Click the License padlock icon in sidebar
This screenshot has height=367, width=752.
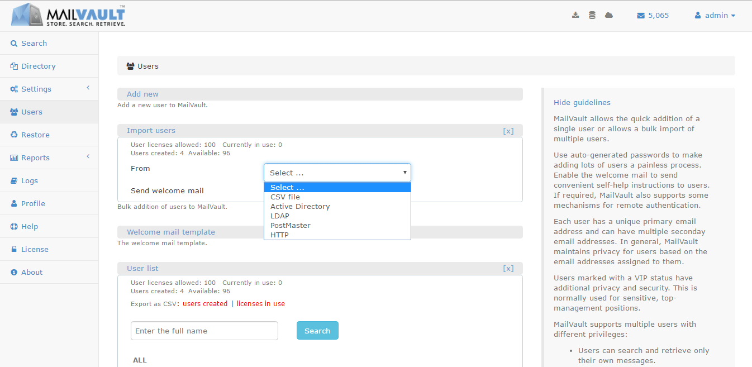(14, 249)
